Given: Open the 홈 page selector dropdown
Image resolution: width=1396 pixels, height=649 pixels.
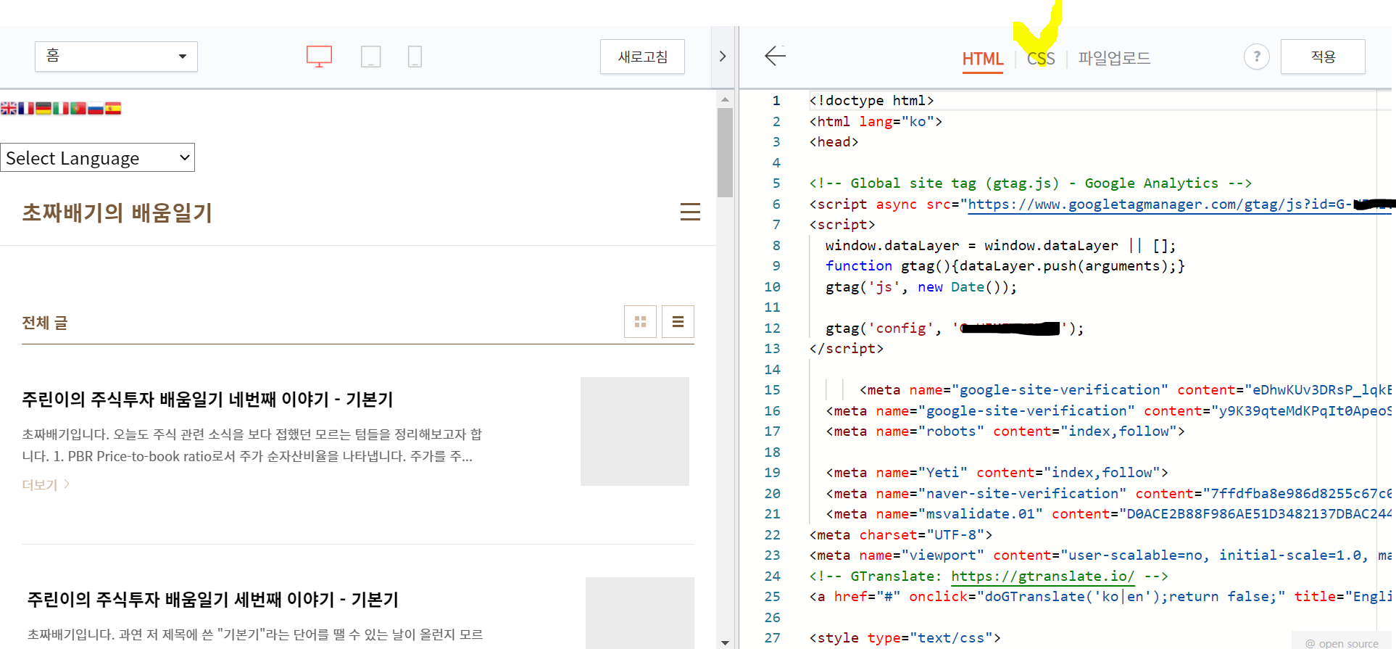Looking at the screenshot, I should (x=116, y=57).
